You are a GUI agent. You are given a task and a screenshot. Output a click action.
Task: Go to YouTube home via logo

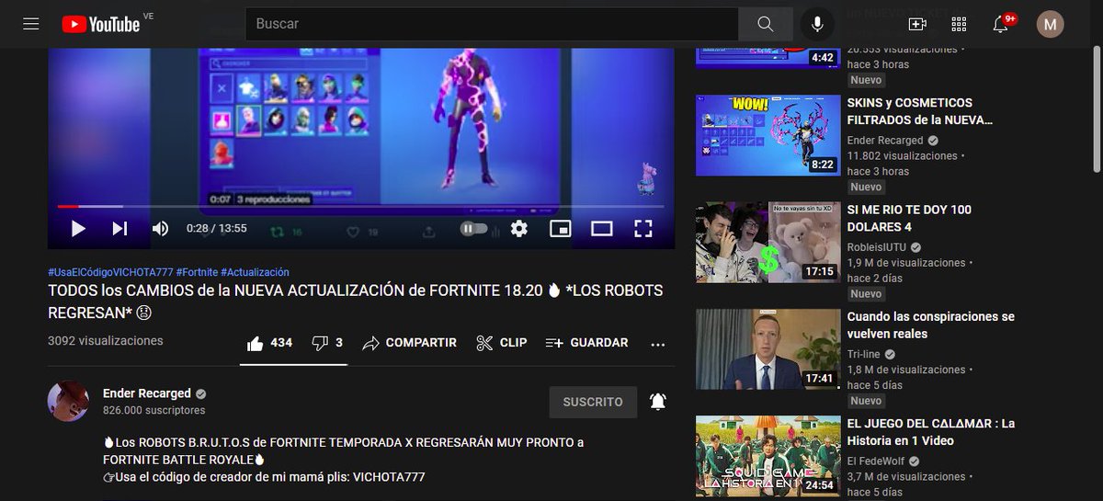pos(101,24)
